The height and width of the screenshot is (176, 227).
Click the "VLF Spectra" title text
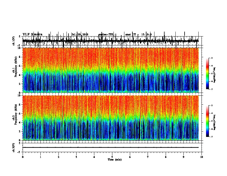coord(32,35)
